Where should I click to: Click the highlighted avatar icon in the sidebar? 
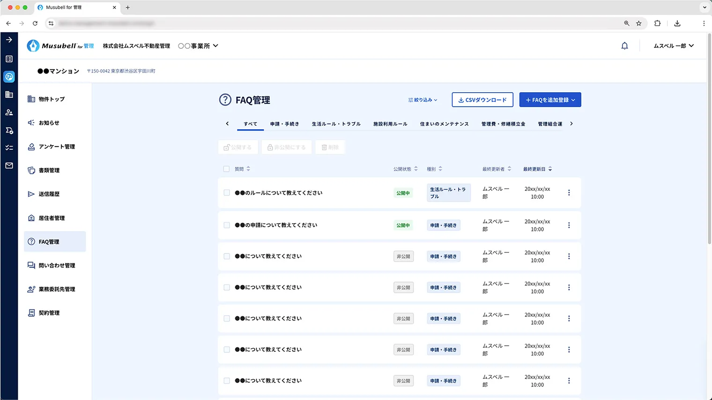pyautogui.click(x=8, y=76)
